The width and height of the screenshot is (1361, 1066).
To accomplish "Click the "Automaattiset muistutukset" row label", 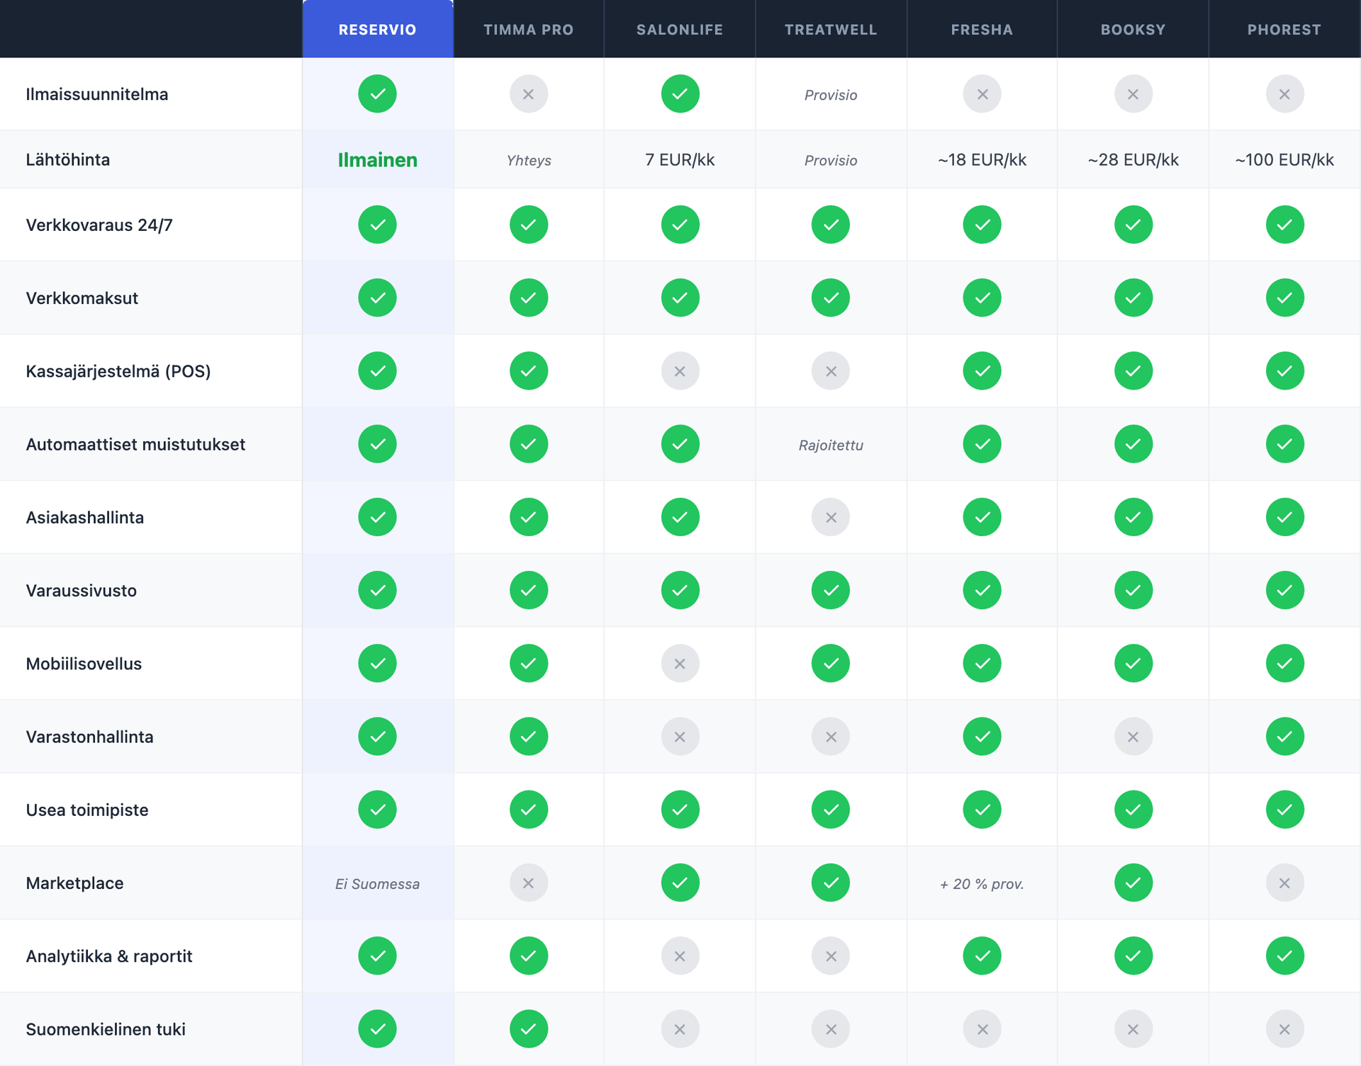I will coord(135,444).
